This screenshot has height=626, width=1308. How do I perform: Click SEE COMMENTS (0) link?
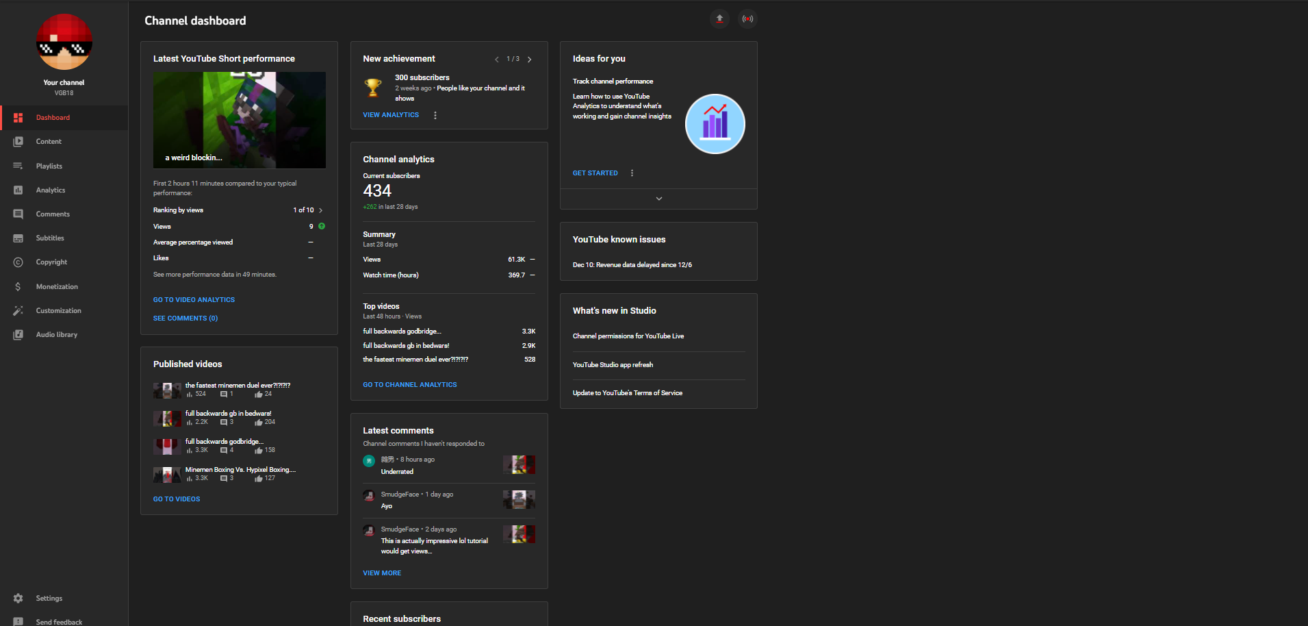185,318
